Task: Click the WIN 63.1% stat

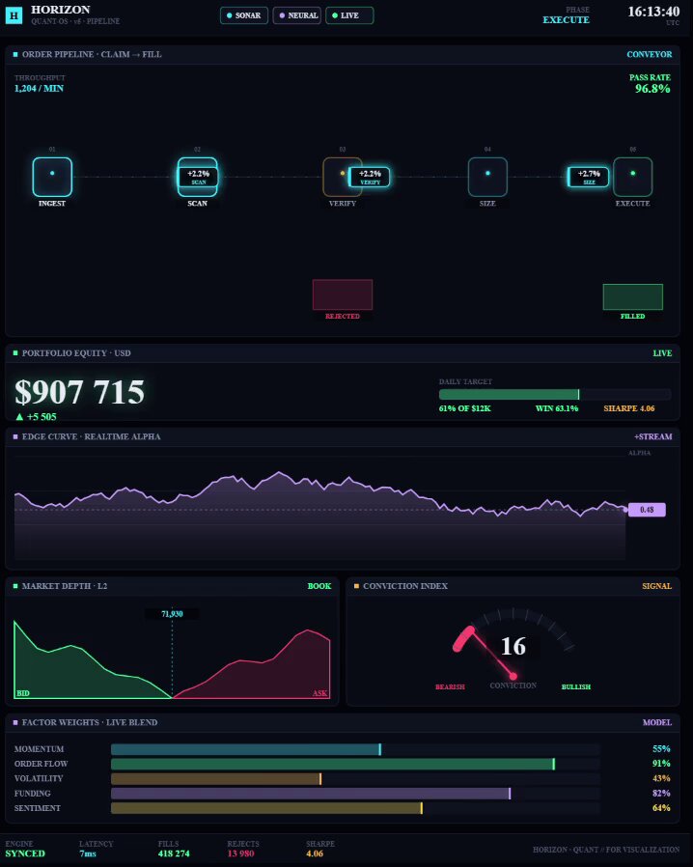Action: tap(557, 408)
